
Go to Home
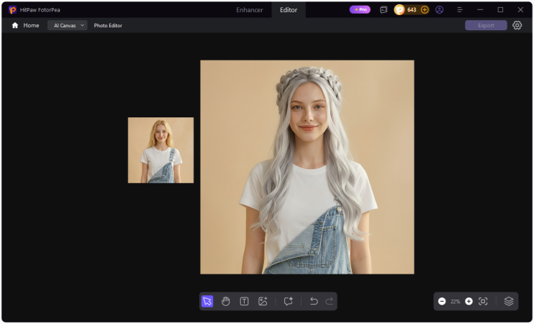coord(25,25)
